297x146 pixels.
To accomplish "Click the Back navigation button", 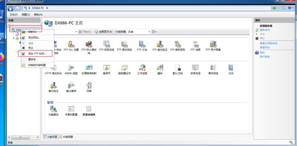I will tap(10, 9).
